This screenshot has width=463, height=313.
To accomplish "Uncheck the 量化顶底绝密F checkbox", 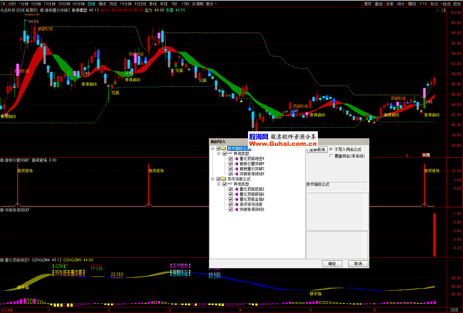I will 231,159.
